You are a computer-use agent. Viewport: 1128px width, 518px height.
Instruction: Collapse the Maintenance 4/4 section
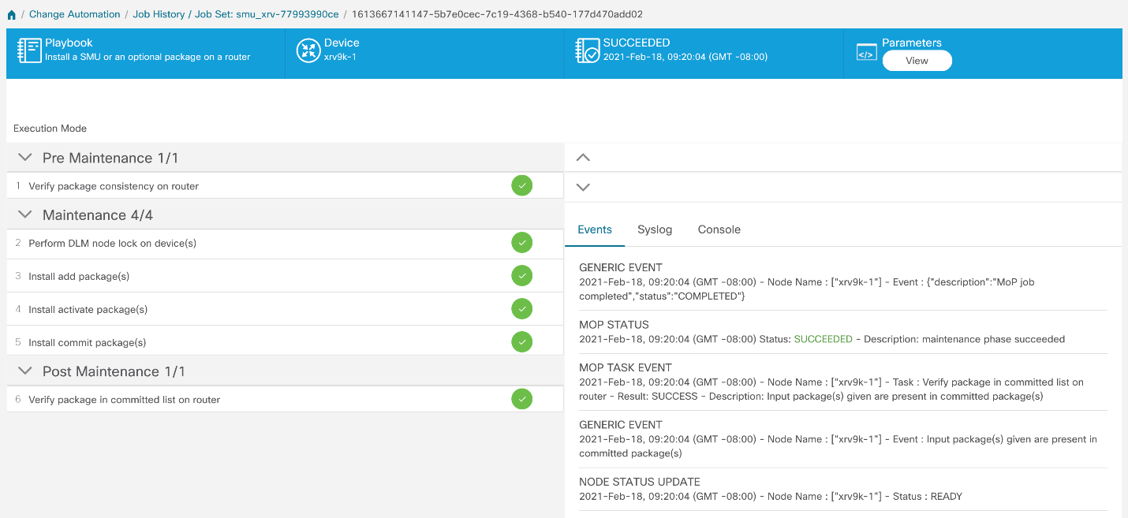(x=24, y=214)
